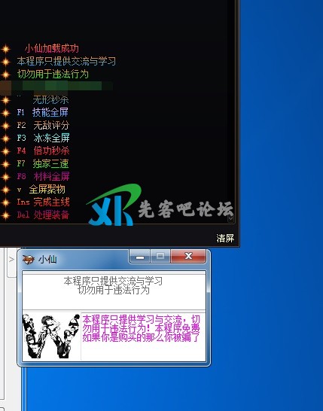
Task: Select the F7 独家三速 entry
Action: (43, 164)
